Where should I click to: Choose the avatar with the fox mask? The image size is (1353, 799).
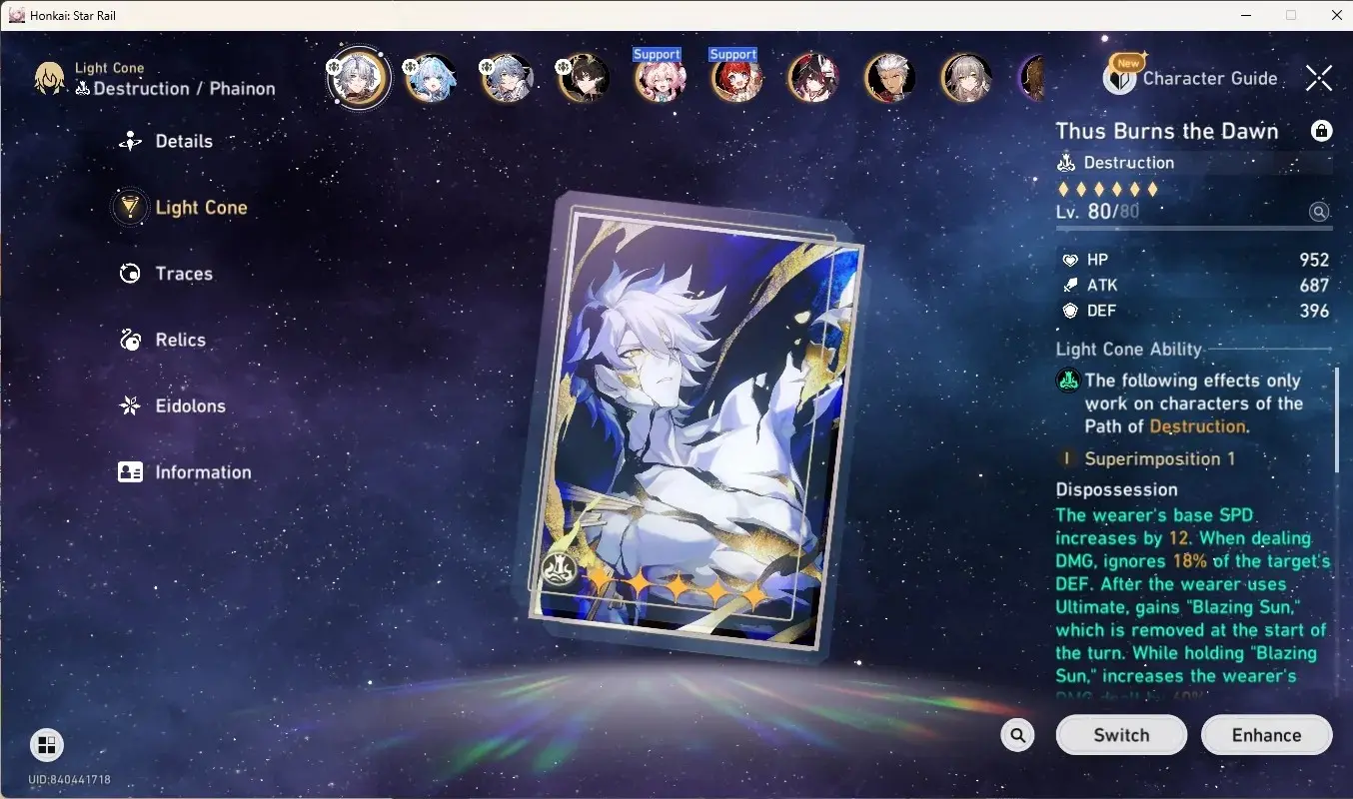[813, 78]
